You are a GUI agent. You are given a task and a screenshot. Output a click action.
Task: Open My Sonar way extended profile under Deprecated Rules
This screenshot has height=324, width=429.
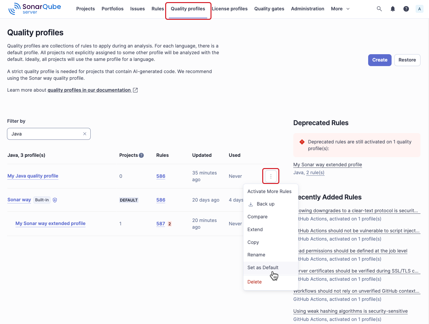[328, 165]
